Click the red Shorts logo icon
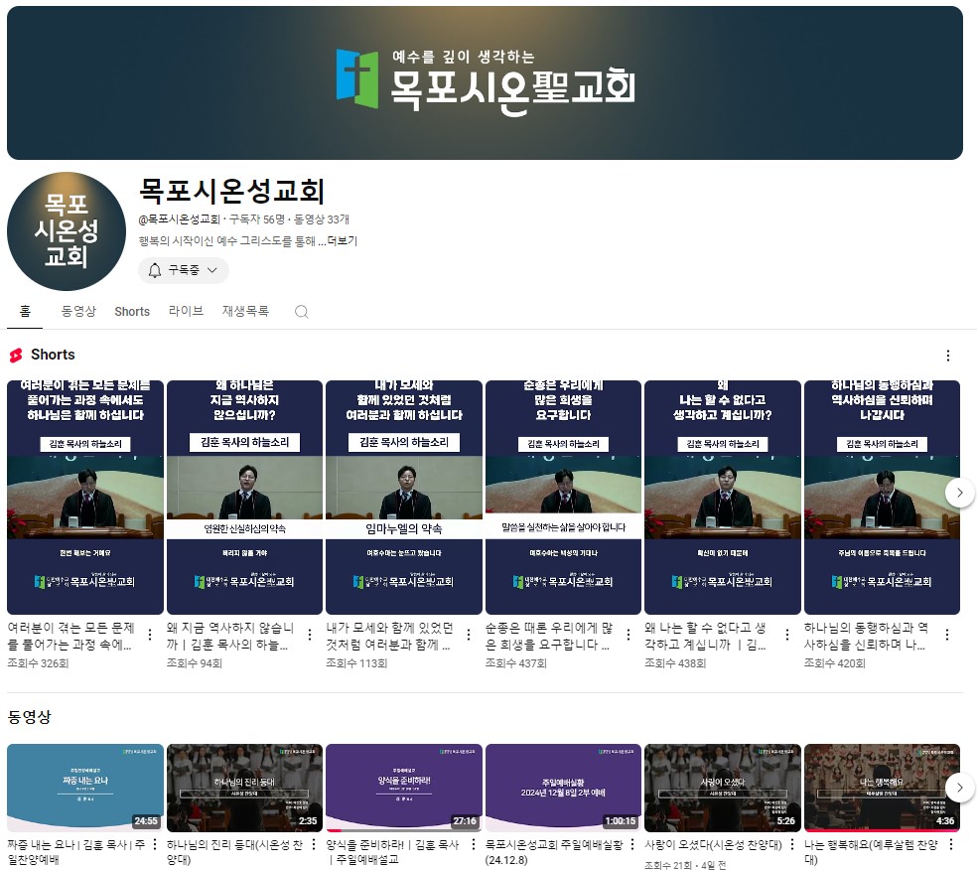This screenshot has width=977, height=870. pos(16,355)
